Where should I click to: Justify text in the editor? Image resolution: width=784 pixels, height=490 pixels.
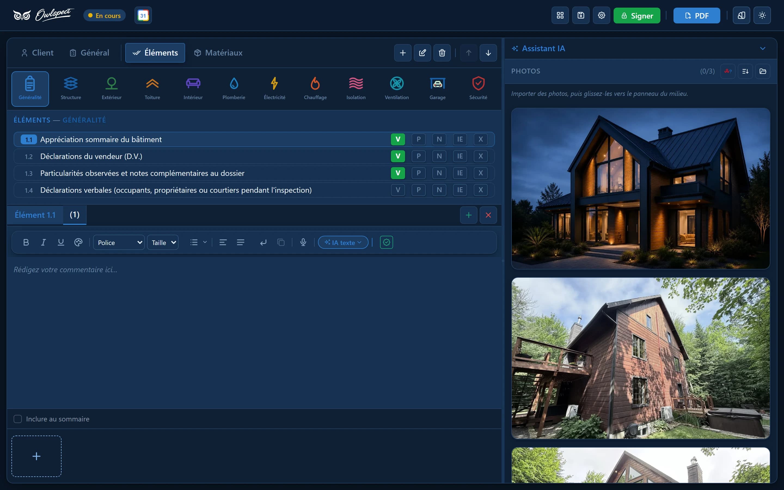coord(240,242)
